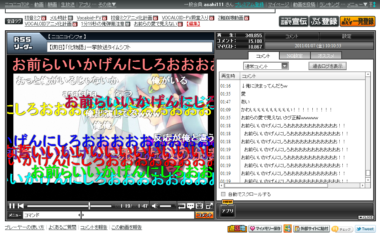This screenshot has height=233, width=380.
Task: Open 生放送 in top navigation
Action: pos(68,4)
